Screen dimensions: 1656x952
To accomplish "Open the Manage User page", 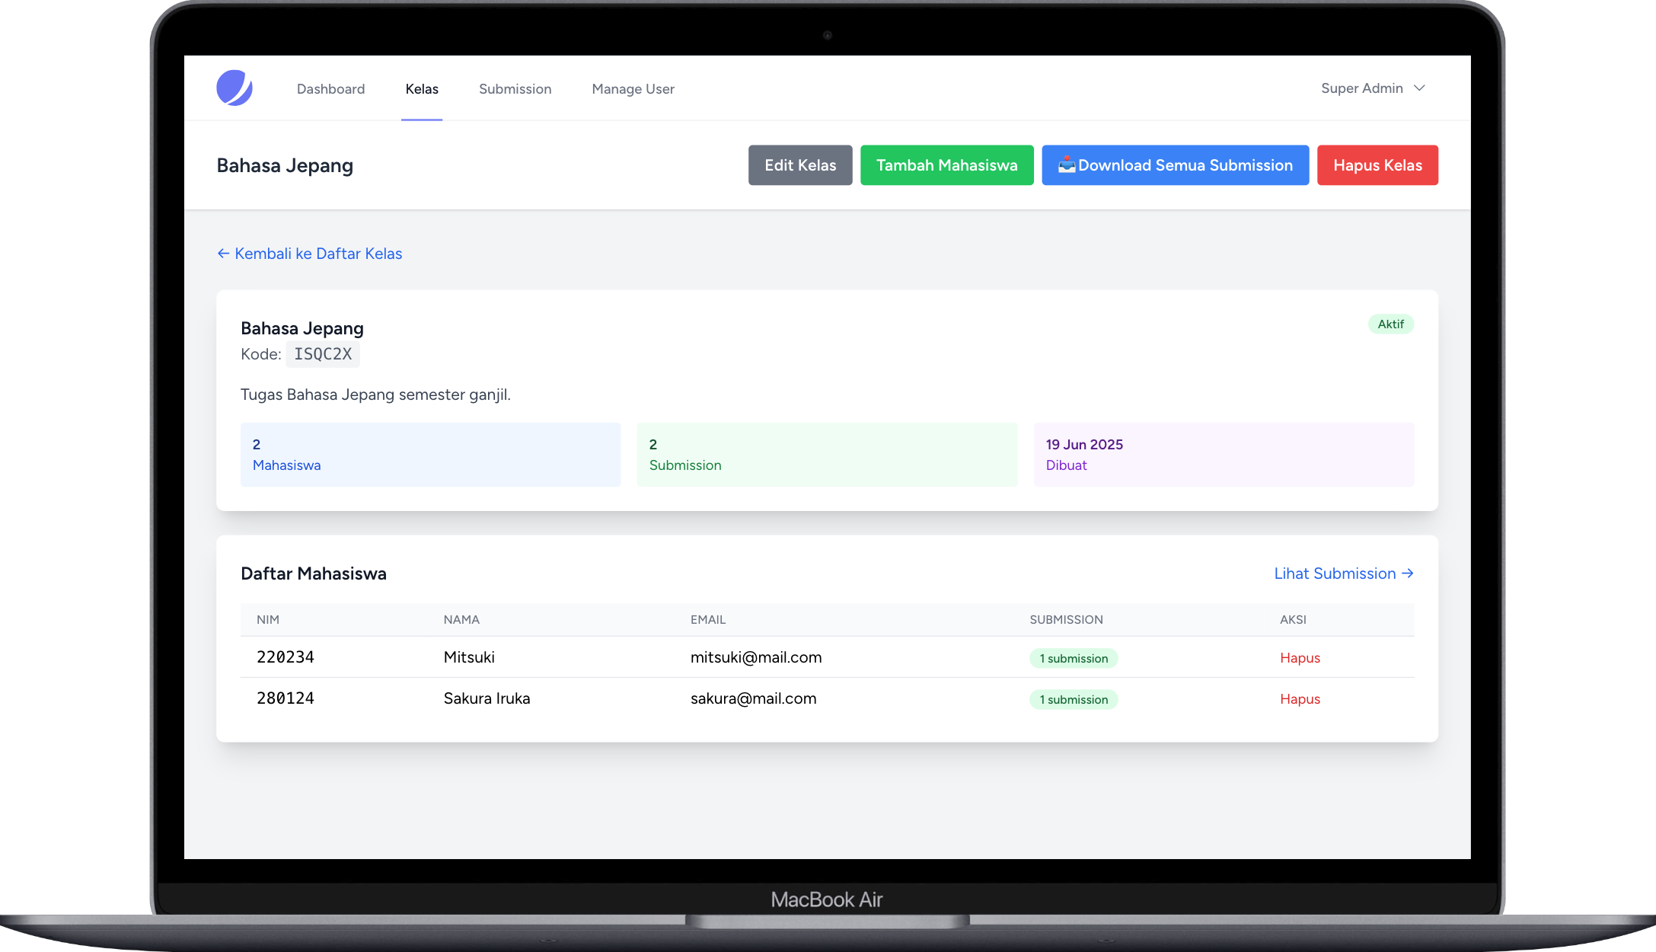I will [x=633, y=89].
